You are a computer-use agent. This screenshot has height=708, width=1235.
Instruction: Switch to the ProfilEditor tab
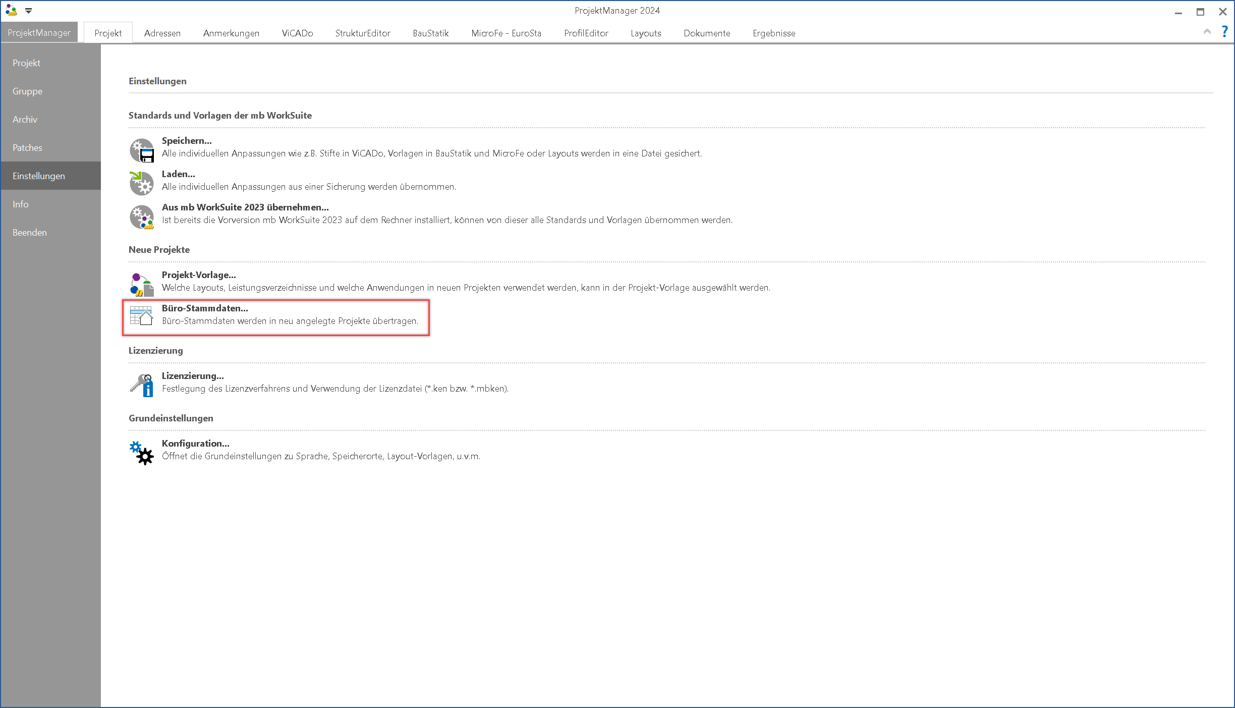[586, 33]
